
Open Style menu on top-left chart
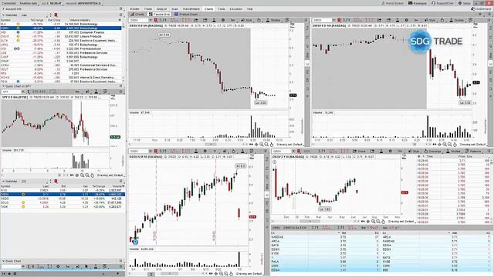(x=247, y=20)
